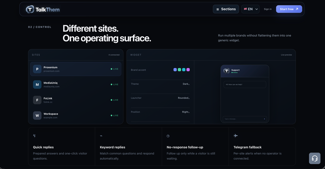Click the proxenium.com domain text
This screenshot has width=325, height=169.
coord(51,71)
